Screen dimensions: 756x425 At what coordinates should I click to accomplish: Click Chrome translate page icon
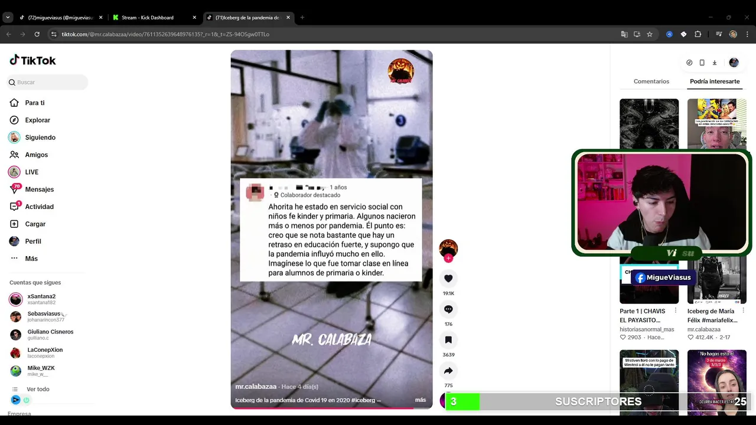click(624, 34)
